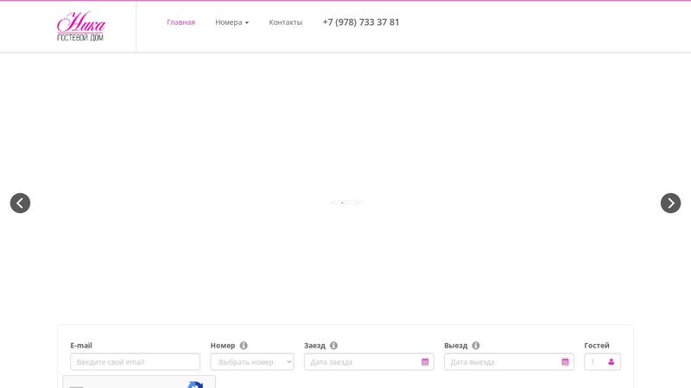
Task: Click Дата выезда date field
Action: pos(509,362)
